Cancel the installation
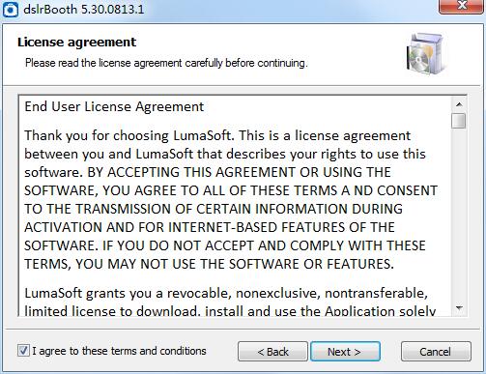Viewport: 486px width, 374px height. tap(436, 352)
